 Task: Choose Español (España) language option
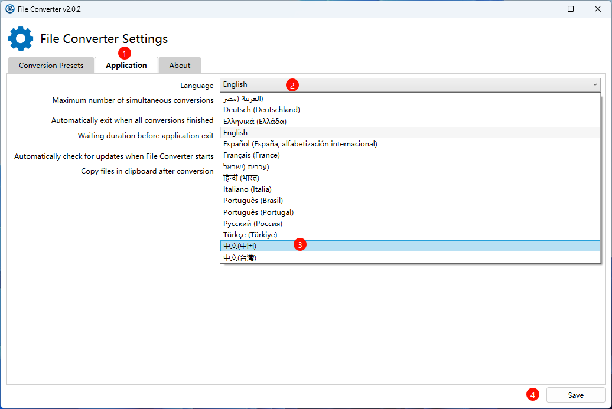point(410,144)
